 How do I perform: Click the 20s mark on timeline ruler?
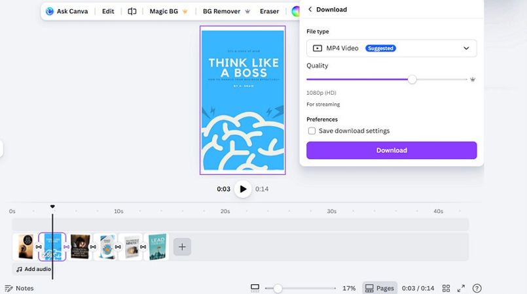(x=225, y=211)
